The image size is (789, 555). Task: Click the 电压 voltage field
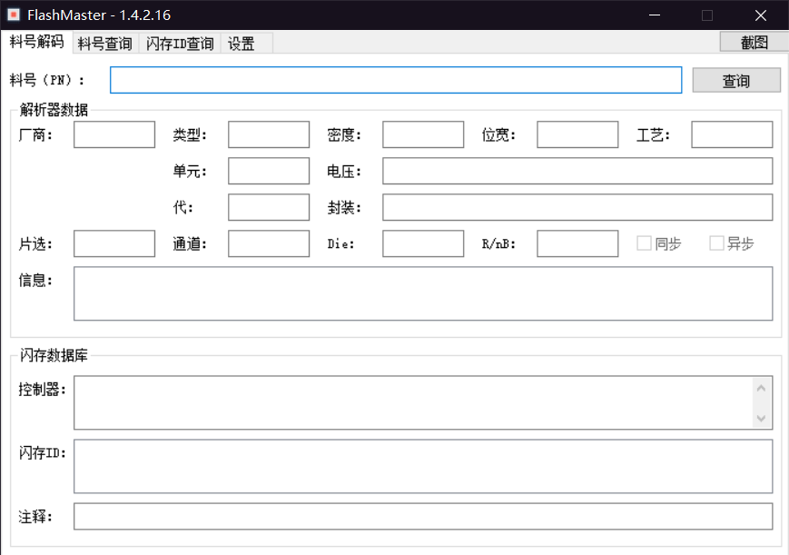click(577, 171)
